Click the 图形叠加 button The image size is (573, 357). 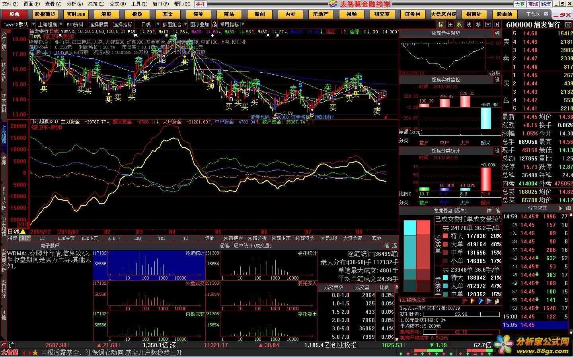click(x=200, y=25)
